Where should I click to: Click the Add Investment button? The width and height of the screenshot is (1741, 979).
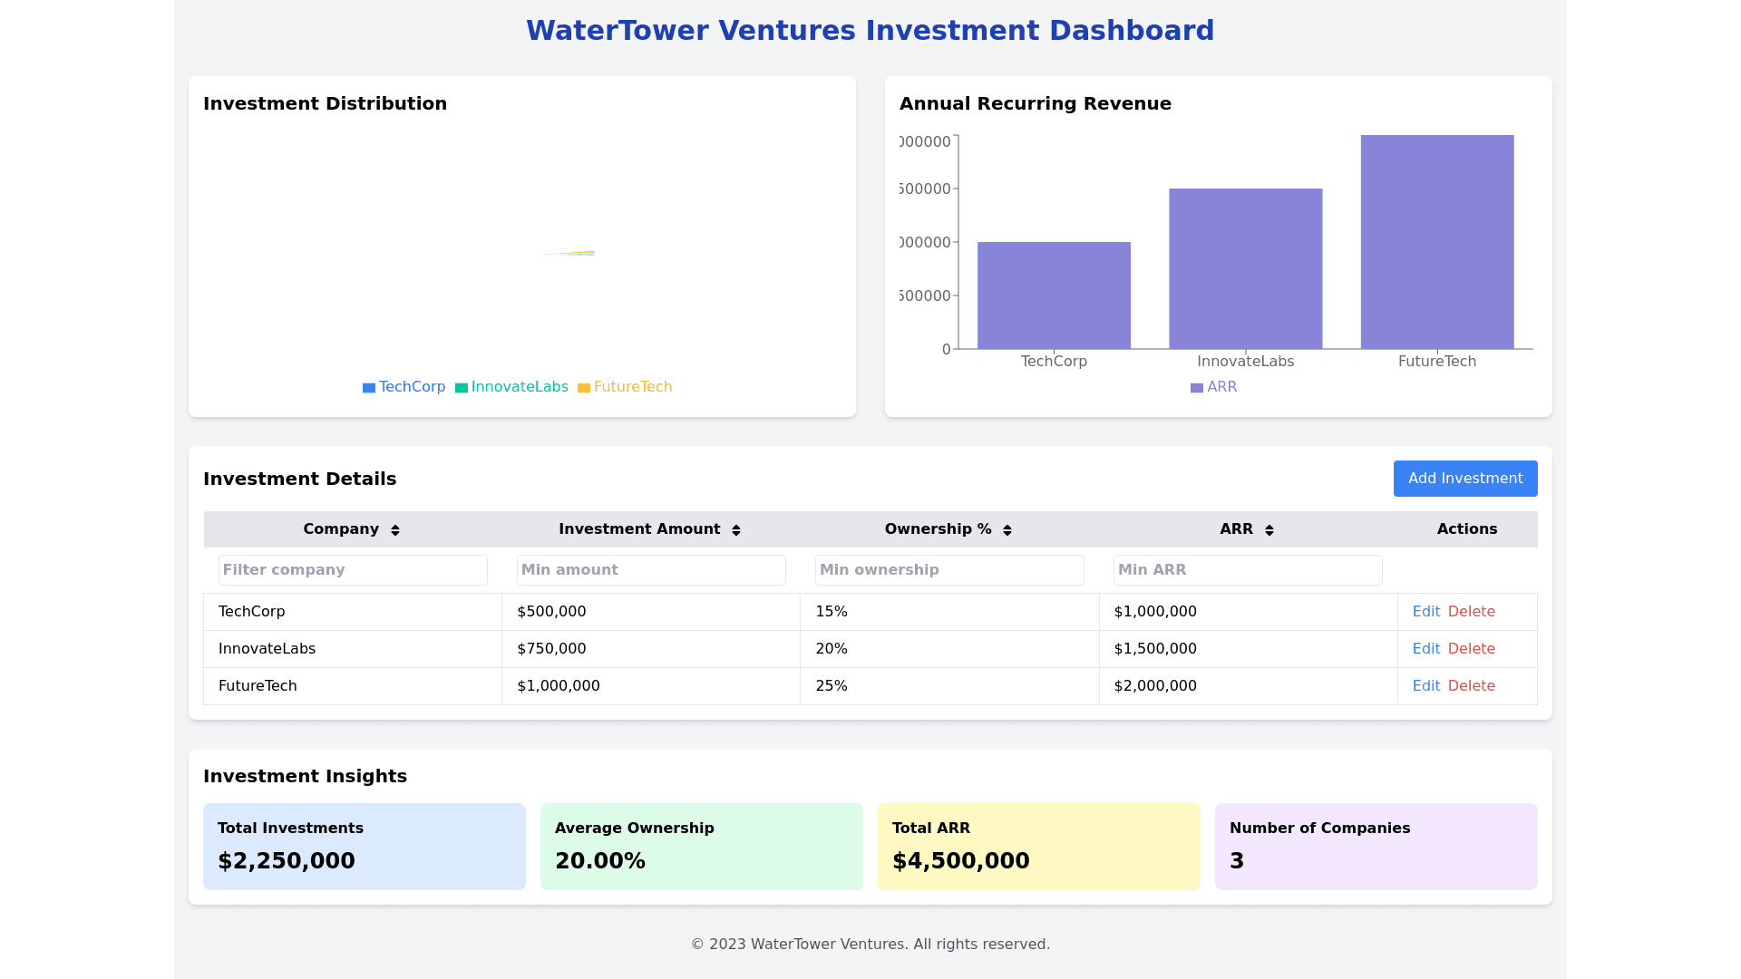pos(1465,479)
